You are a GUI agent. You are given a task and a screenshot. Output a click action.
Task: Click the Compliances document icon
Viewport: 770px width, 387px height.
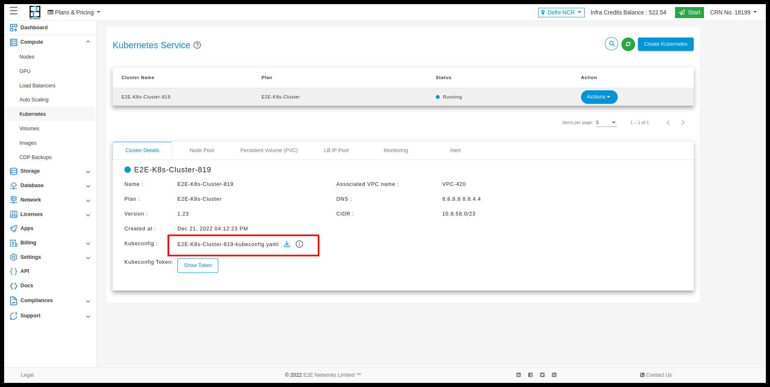pyautogui.click(x=14, y=301)
